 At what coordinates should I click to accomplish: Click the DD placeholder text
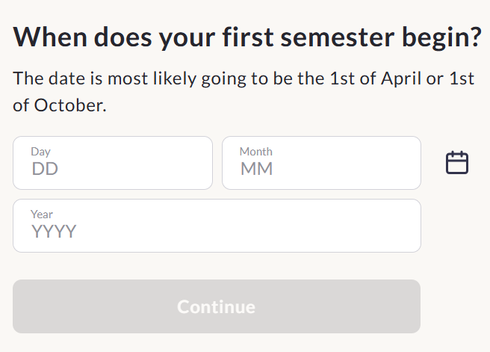click(45, 169)
